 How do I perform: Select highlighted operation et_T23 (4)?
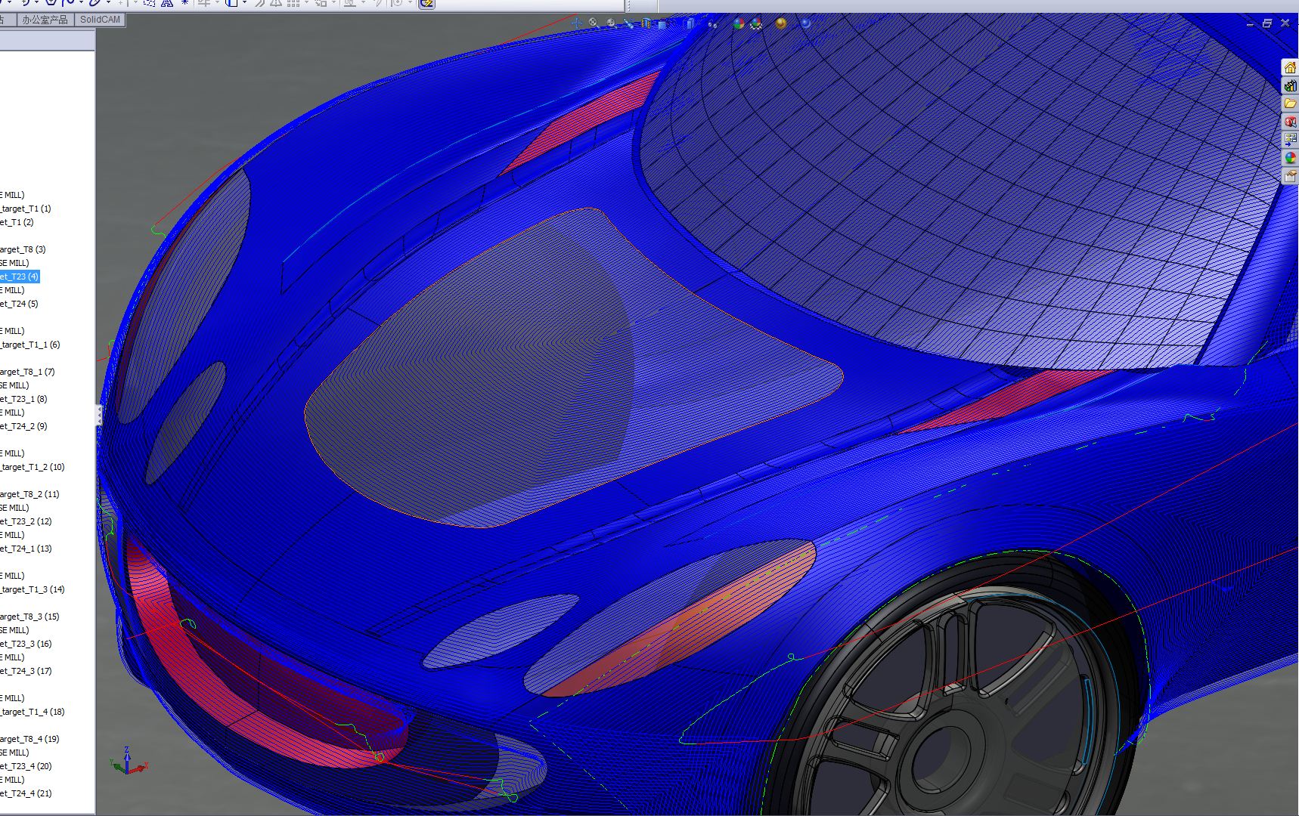tap(19, 277)
